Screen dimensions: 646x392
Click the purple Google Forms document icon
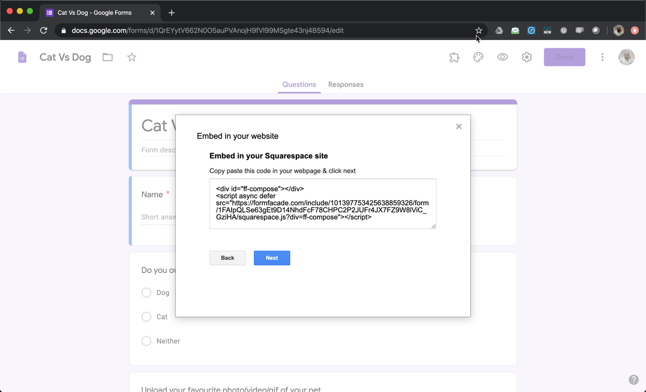(22, 57)
